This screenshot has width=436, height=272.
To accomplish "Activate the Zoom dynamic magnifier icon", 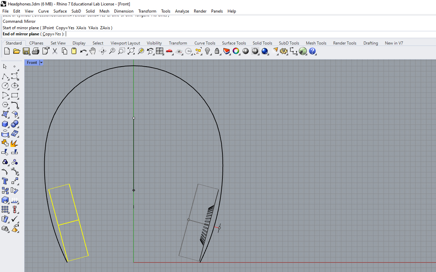I will (x=112, y=51).
